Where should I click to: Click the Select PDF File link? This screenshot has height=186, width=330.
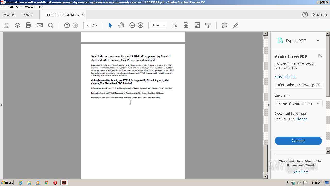pos(285,77)
